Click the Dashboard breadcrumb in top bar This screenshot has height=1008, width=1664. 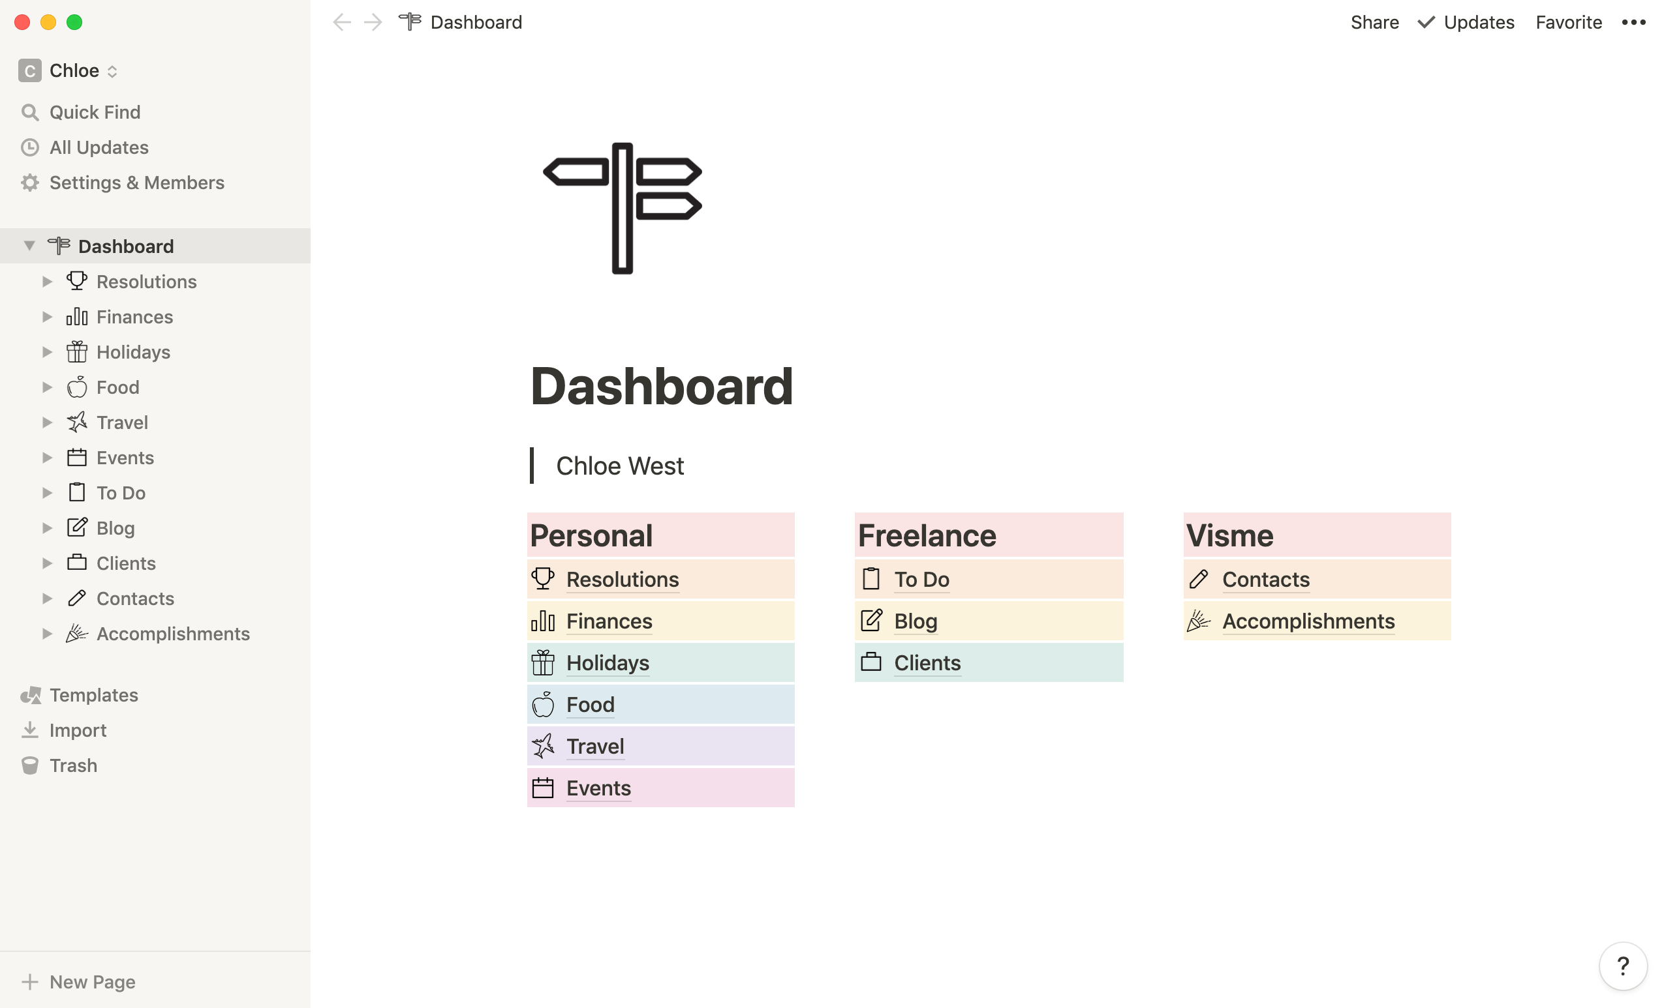click(x=461, y=22)
